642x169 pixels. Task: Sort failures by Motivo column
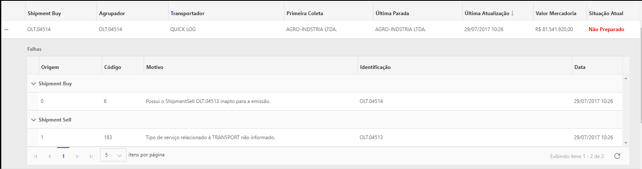pos(155,67)
